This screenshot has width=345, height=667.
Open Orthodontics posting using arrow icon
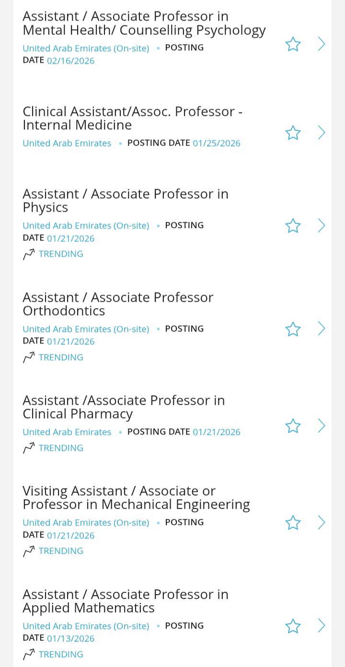(322, 329)
